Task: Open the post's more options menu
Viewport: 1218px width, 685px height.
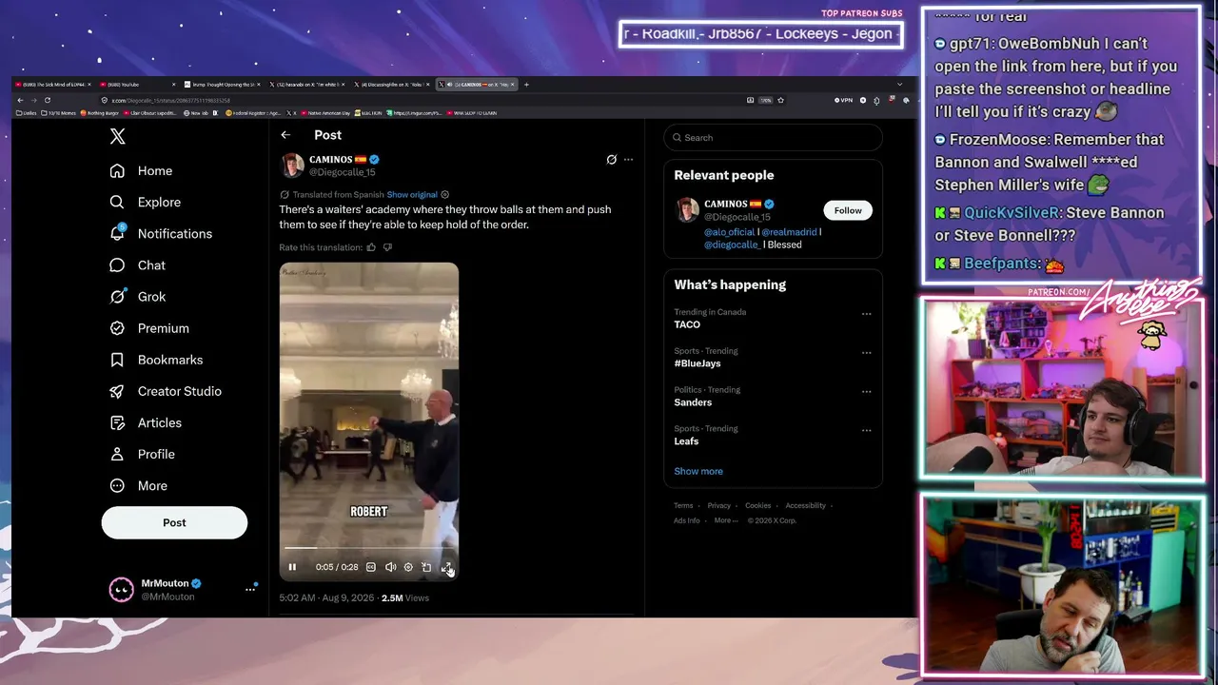Action: pos(628,160)
